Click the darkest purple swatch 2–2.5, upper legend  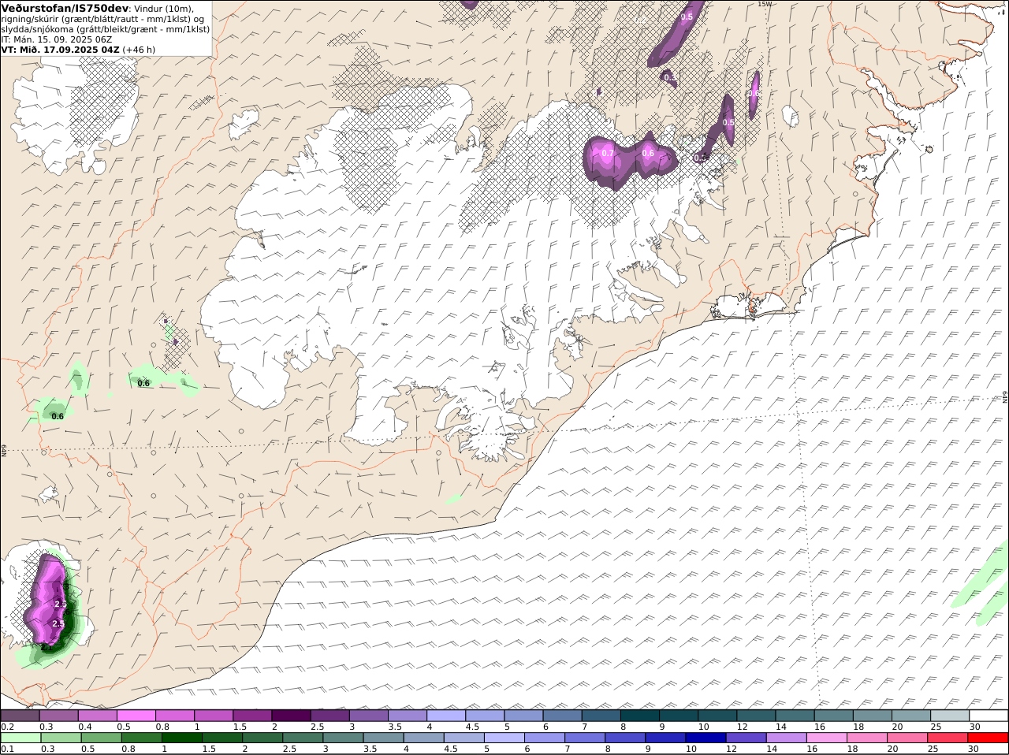tap(292, 716)
